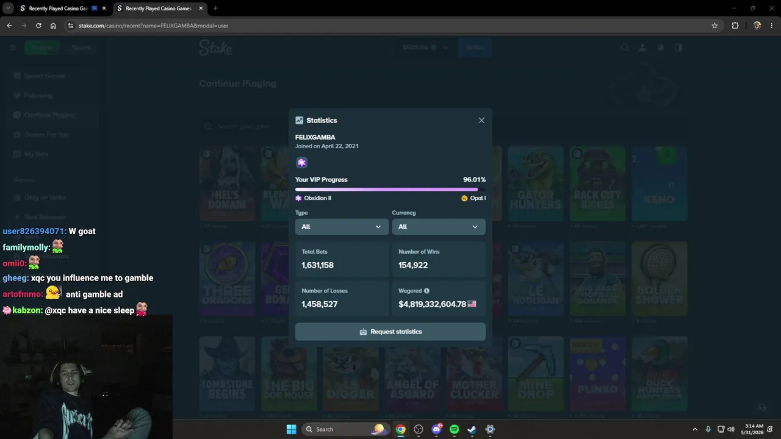Expand the balance currency dropdown in header

tap(445, 48)
